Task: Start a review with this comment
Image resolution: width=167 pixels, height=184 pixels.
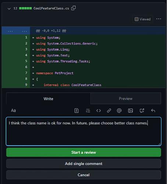Action: point(83,152)
